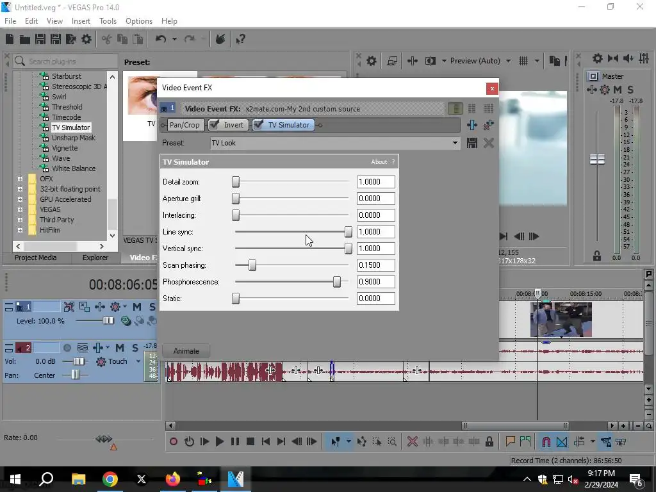This screenshot has width=656, height=492.
Task: Open Project Properties gear icon in toolbar
Action: click(86, 39)
